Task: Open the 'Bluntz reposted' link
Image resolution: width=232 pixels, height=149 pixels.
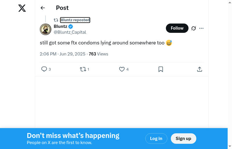Action: click(x=75, y=20)
